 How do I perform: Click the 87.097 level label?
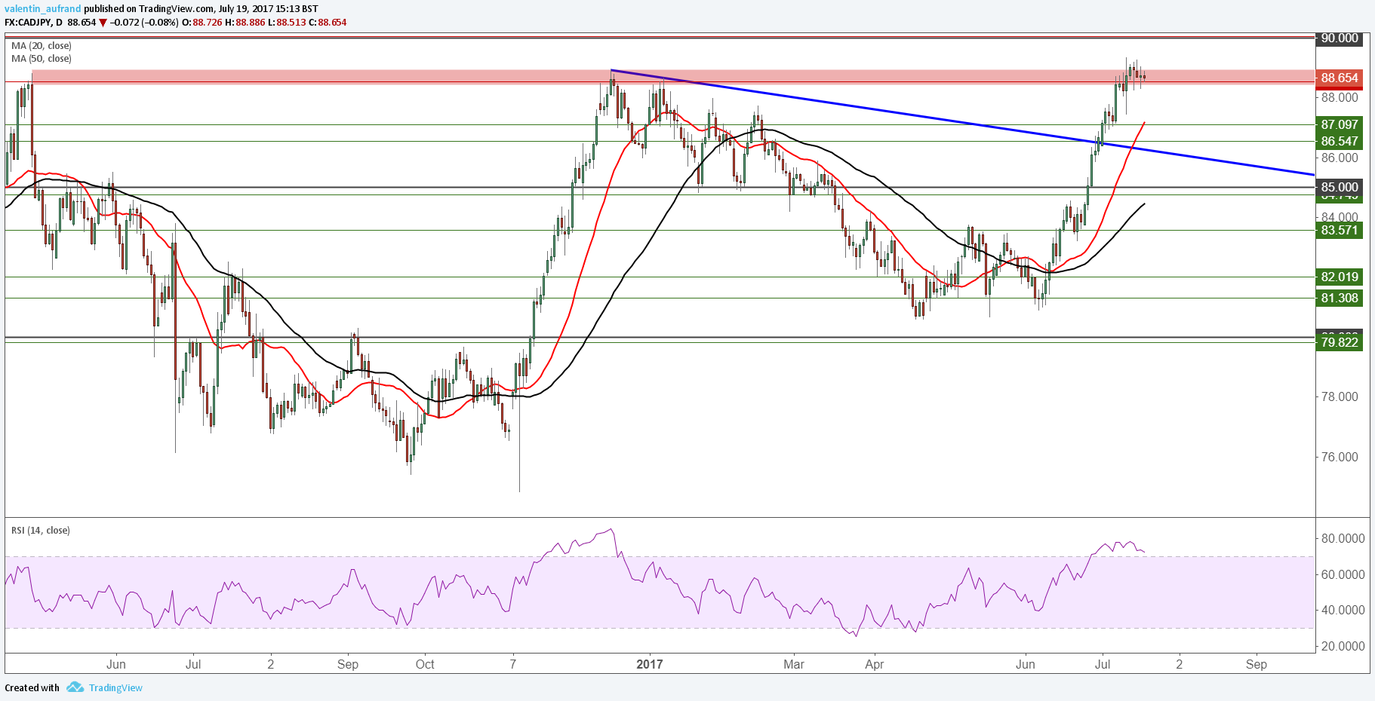tap(1340, 124)
